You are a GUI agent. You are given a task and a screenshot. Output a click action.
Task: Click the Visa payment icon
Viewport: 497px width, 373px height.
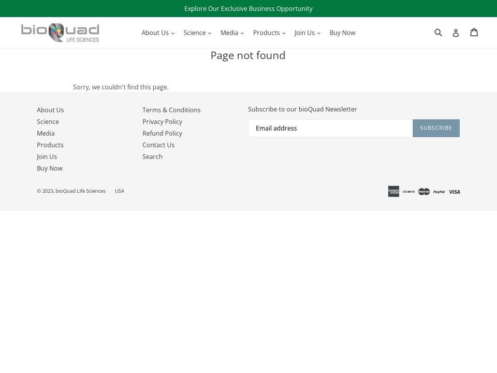455,192
